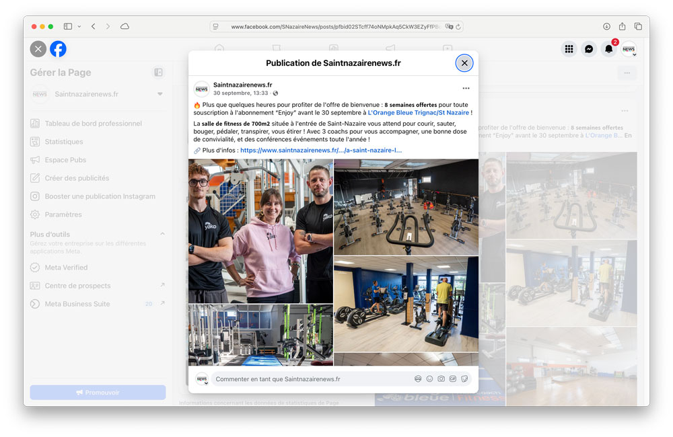Open the post's three-dot options menu
Image resolution: width=673 pixels, height=437 pixels.
pyautogui.click(x=466, y=89)
